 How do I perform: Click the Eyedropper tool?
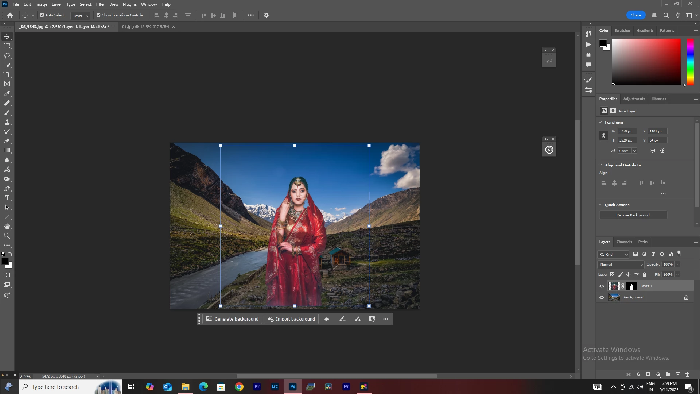pos(7,94)
